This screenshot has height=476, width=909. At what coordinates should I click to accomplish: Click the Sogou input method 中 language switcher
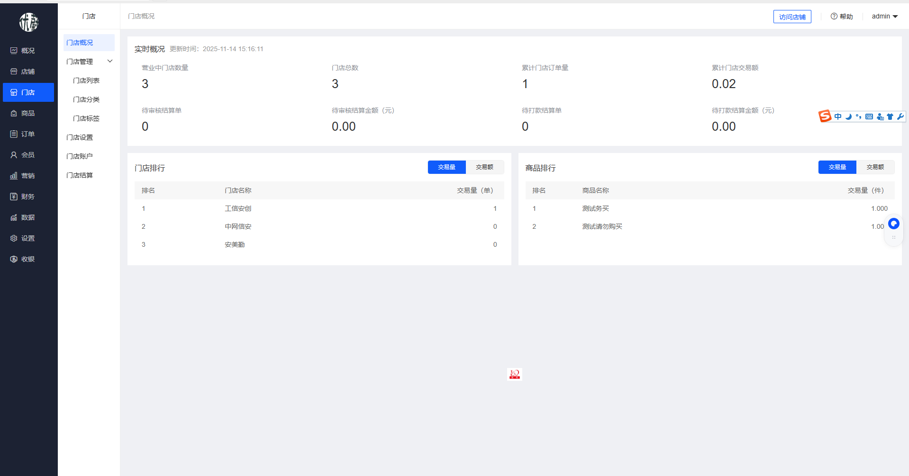[838, 117]
